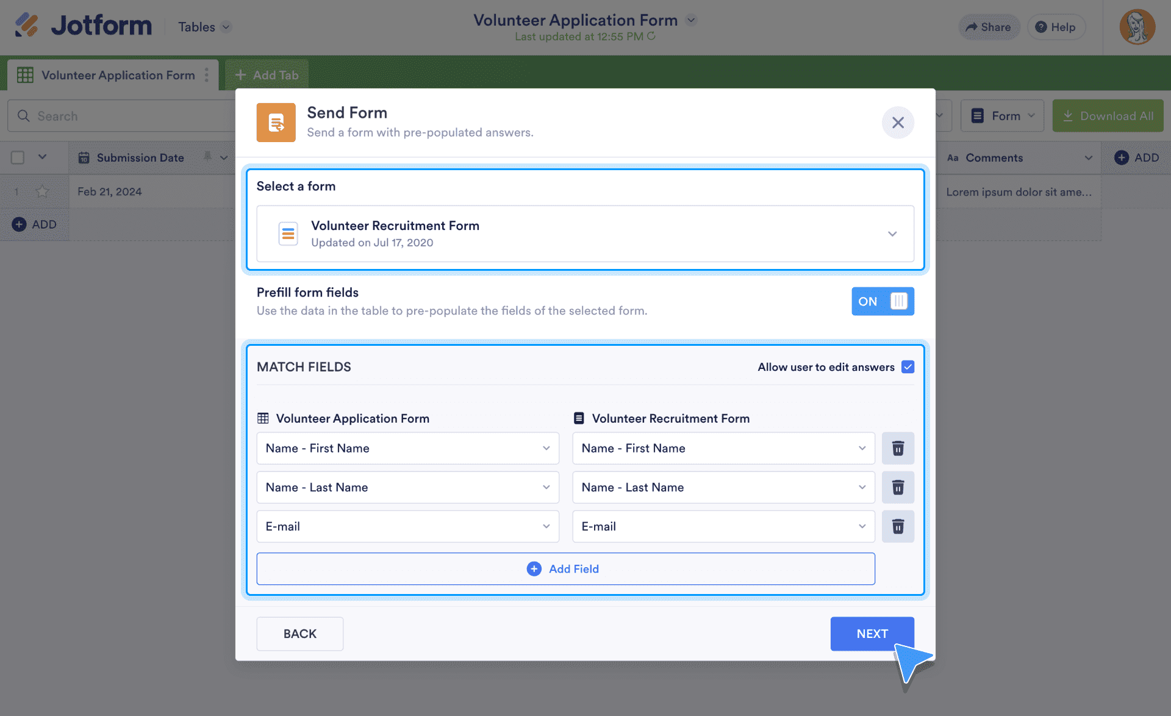Open the Tables dropdown next to Jotform logo
Screen dimensions: 1171x716
(x=204, y=27)
